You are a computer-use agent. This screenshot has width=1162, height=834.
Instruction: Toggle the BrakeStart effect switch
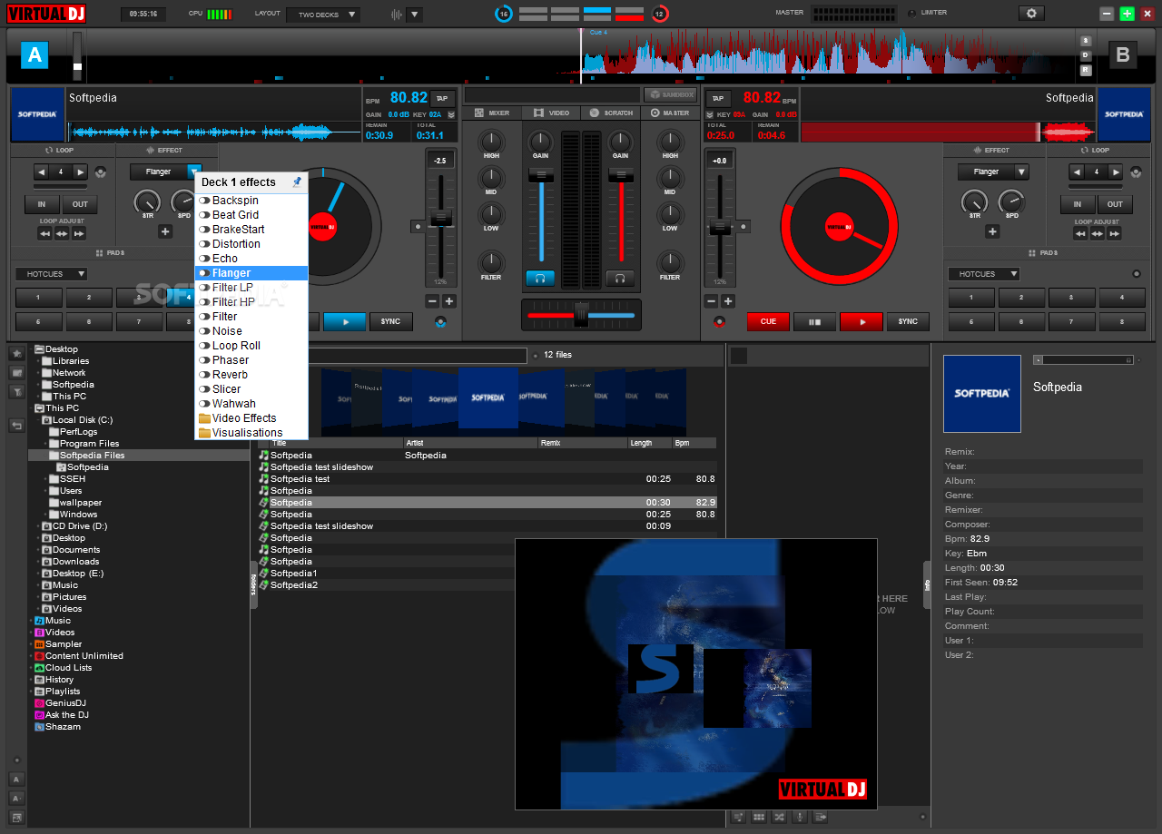tap(205, 230)
